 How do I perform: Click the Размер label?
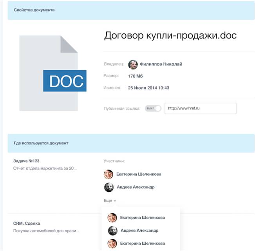pyautogui.click(x=111, y=76)
